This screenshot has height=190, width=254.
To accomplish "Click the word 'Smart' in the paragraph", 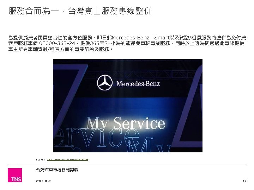I will 161,38.
